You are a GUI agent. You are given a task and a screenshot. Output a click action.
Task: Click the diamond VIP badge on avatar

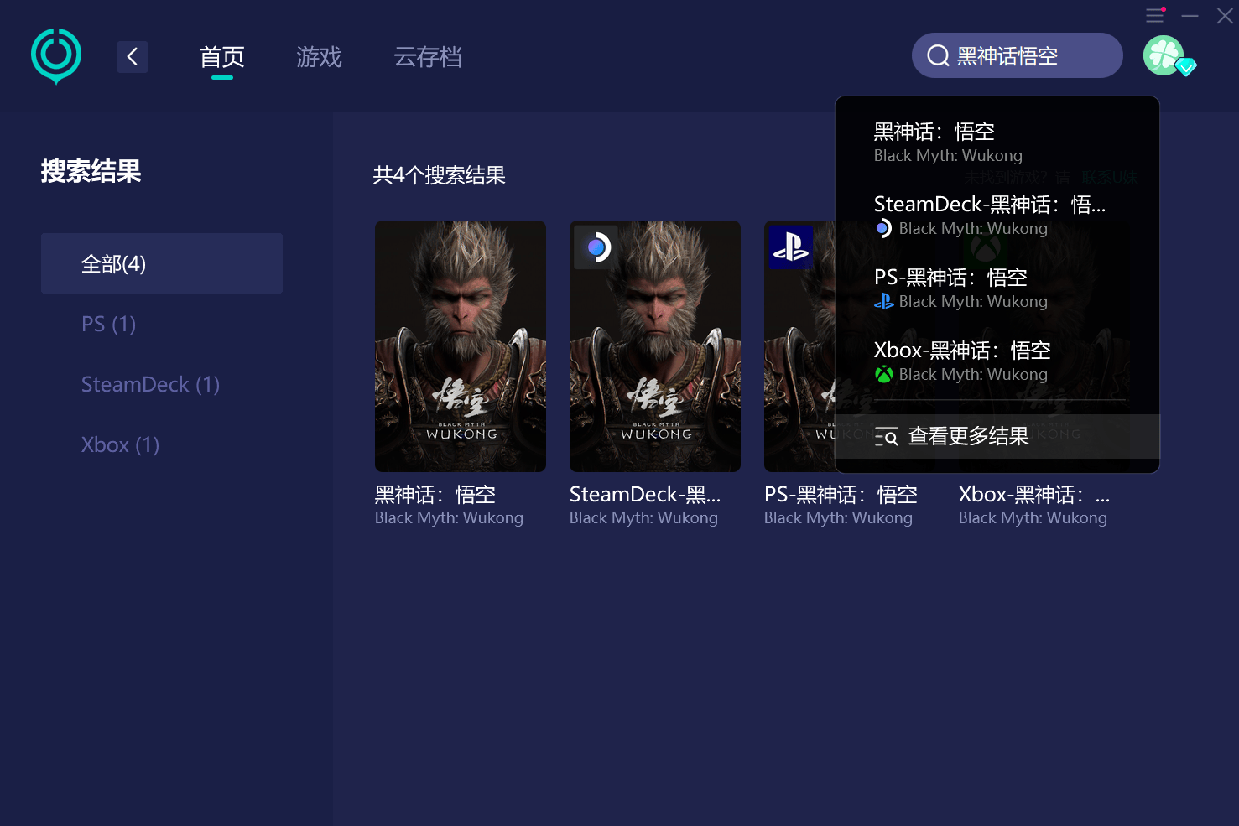click(1185, 66)
